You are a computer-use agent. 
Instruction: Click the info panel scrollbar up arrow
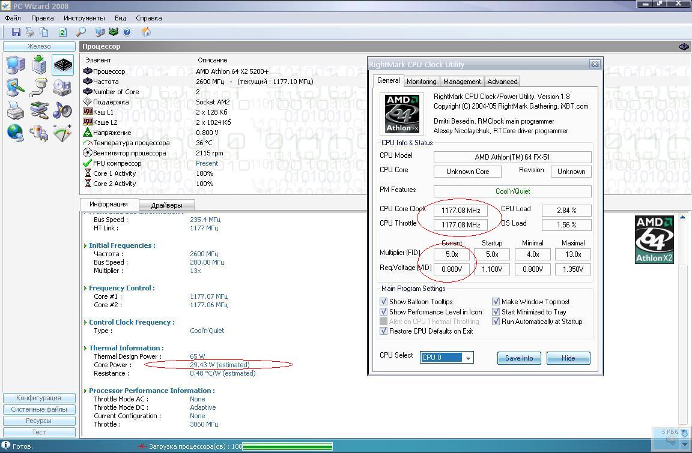[x=683, y=217]
